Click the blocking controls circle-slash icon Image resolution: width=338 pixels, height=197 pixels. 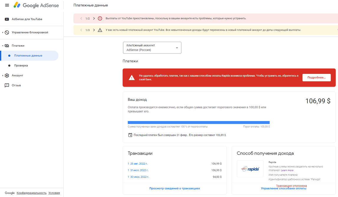[7, 32]
